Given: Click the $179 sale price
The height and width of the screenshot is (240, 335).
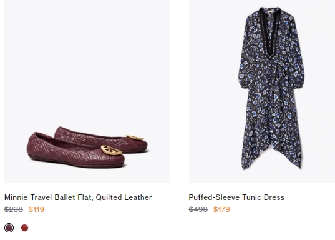Looking at the screenshot, I should 221,209.
